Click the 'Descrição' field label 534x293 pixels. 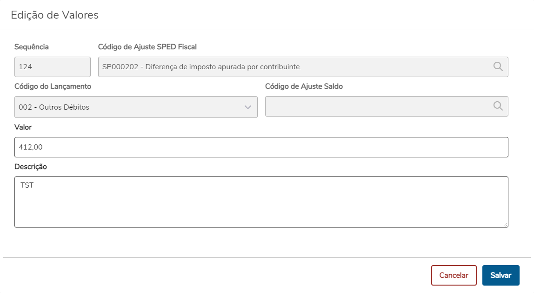pos(31,167)
